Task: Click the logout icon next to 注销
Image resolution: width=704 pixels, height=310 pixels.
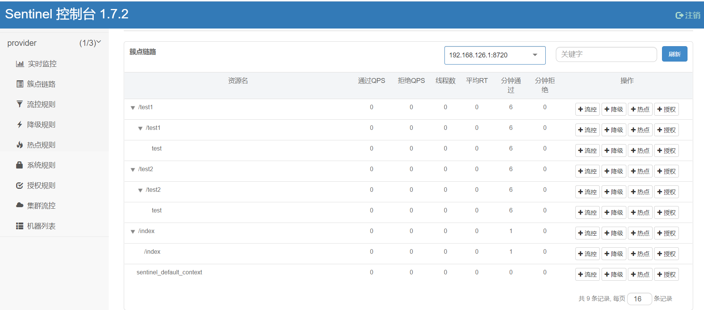Action: point(679,15)
